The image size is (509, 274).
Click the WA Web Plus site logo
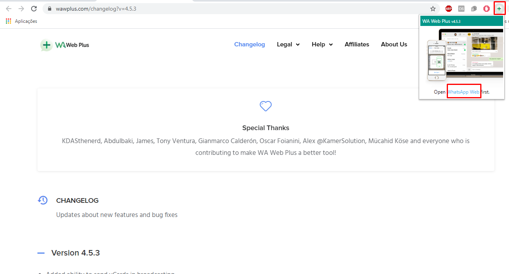coord(65,45)
